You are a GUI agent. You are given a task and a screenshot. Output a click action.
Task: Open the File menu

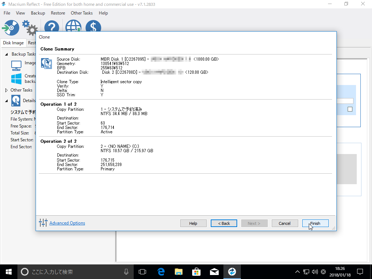pyautogui.click(x=7, y=13)
